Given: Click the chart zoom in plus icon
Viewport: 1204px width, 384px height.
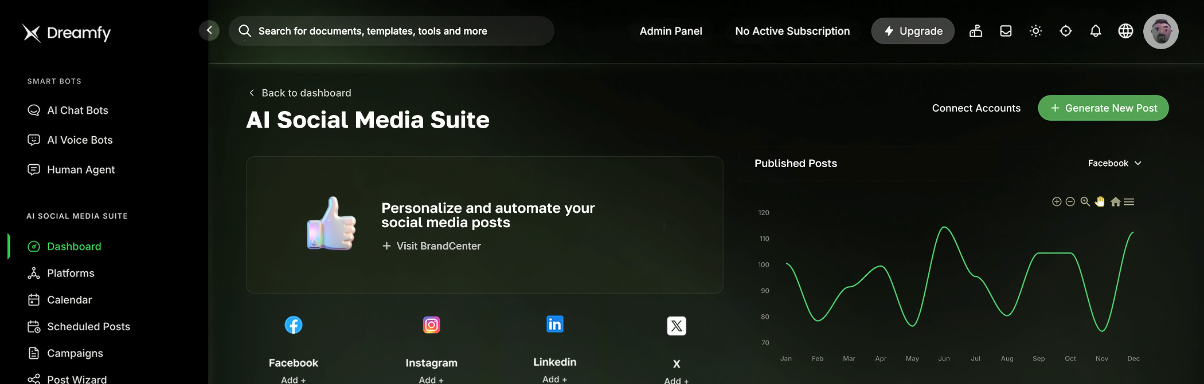Looking at the screenshot, I should tap(1057, 202).
